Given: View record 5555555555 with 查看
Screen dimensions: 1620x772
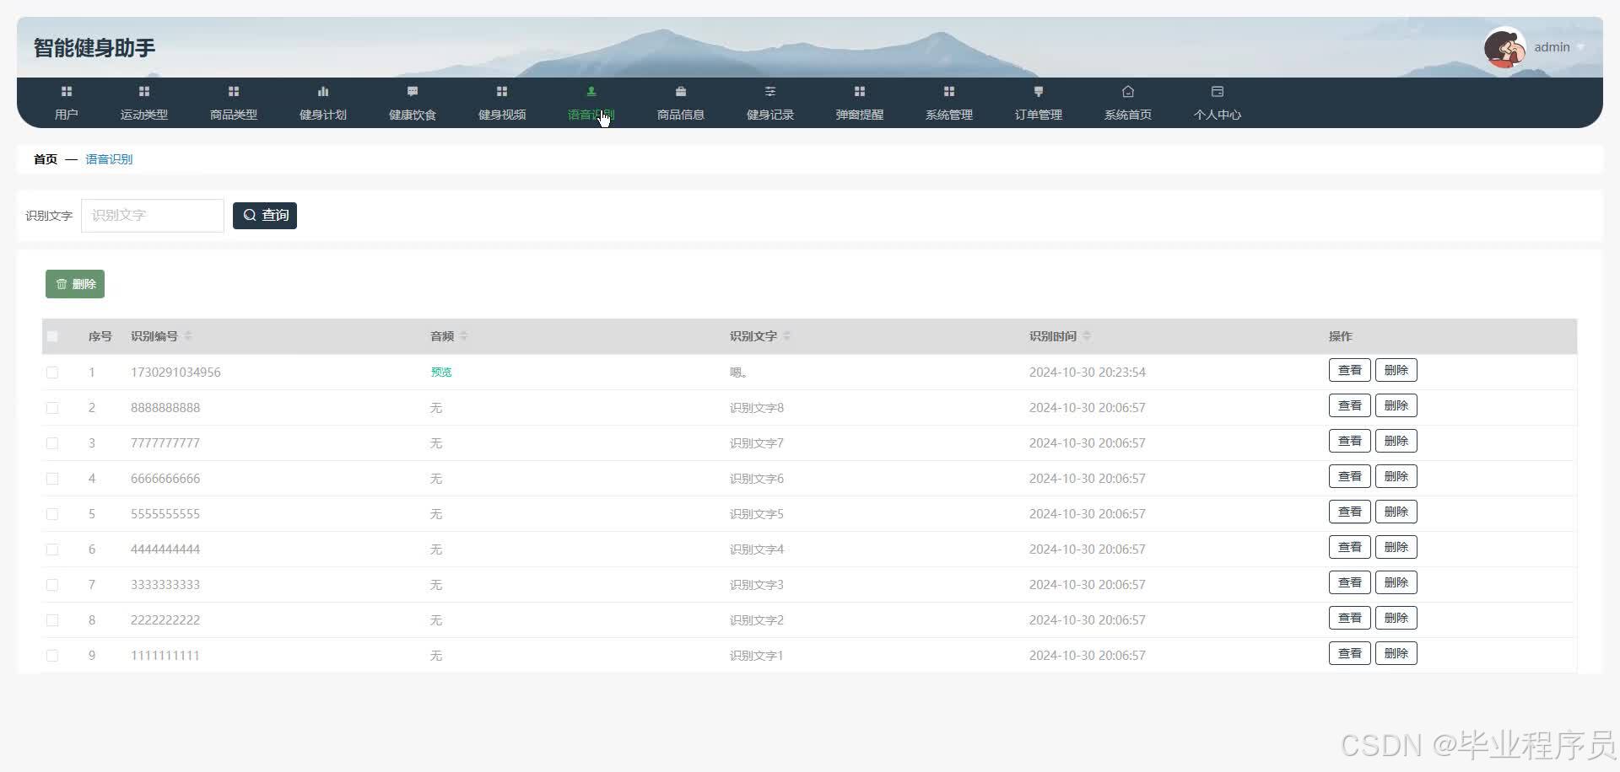Looking at the screenshot, I should tap(1350, 512).
